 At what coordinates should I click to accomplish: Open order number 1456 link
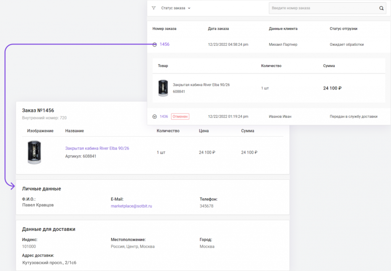coord(164,44)
